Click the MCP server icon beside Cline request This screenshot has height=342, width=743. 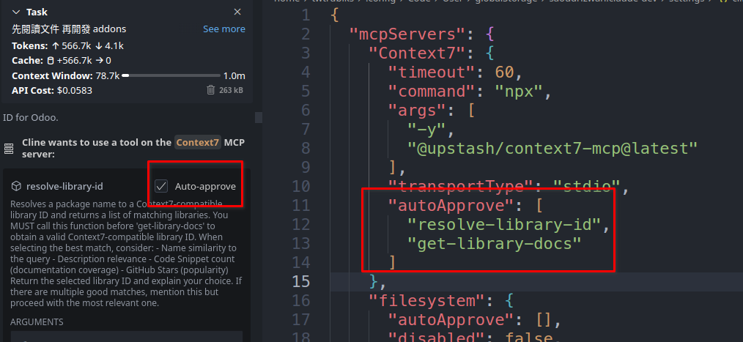(9, 148)
